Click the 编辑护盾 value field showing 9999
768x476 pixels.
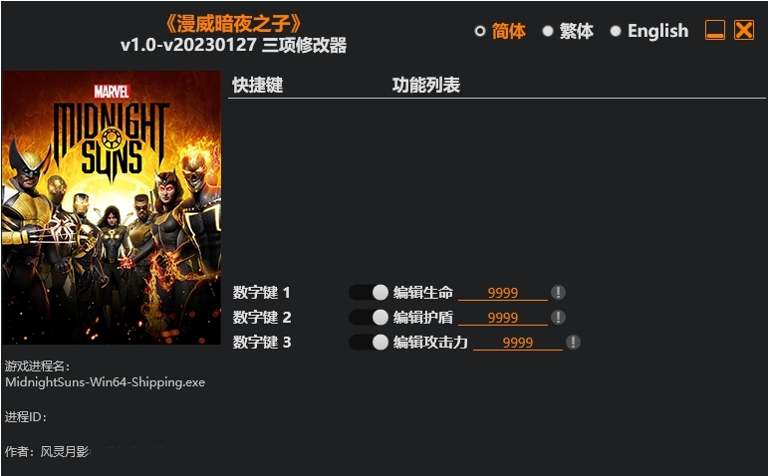pos(502,318)
